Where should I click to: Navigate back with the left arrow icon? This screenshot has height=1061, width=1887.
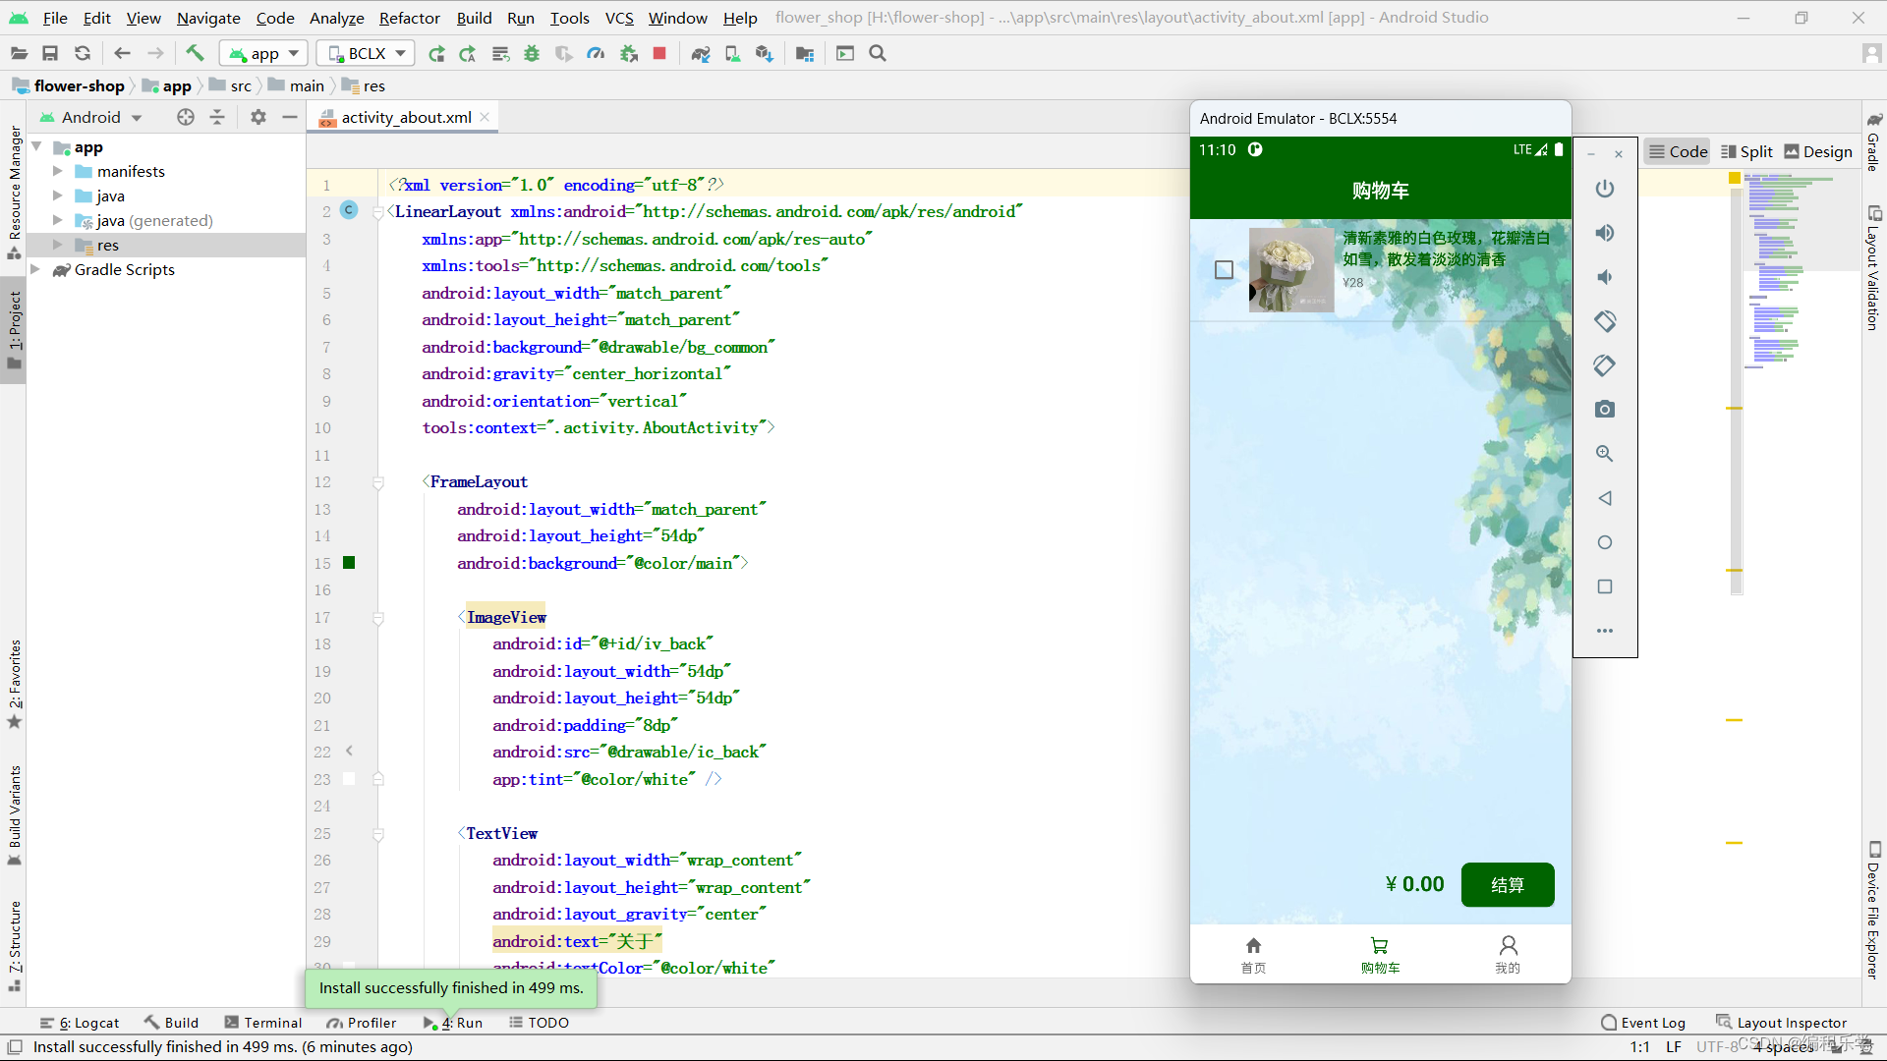[122, 53]
